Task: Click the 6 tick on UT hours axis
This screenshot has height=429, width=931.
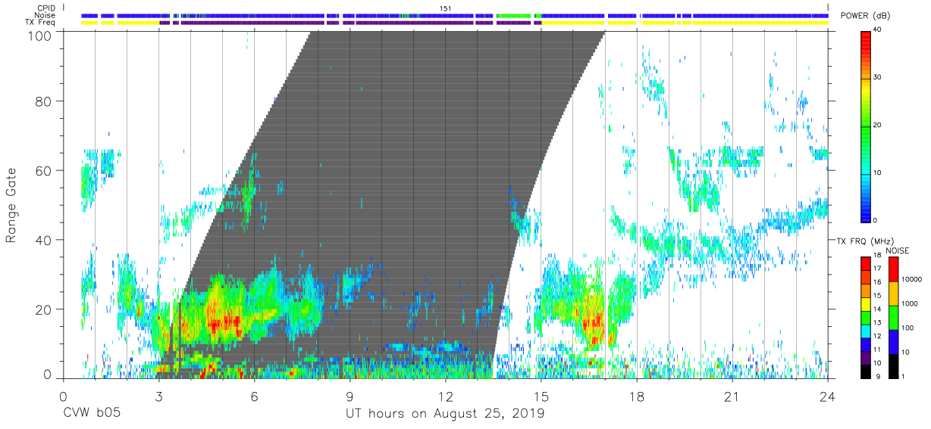Action: click(x=254, y=396)
